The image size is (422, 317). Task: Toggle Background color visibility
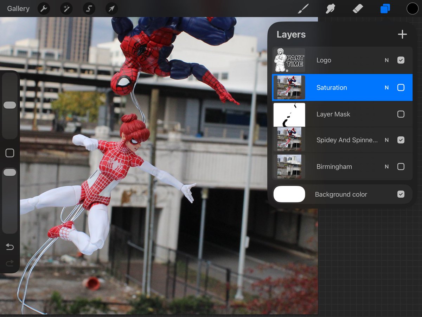coord(401,194)
